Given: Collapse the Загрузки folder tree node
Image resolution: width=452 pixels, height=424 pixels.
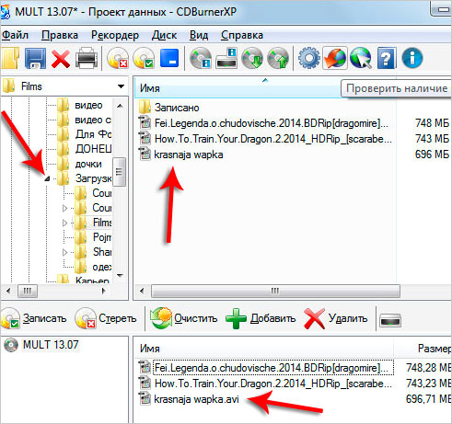Looking at the screenshot, I should pyautogui.click(x=47, y=178).
